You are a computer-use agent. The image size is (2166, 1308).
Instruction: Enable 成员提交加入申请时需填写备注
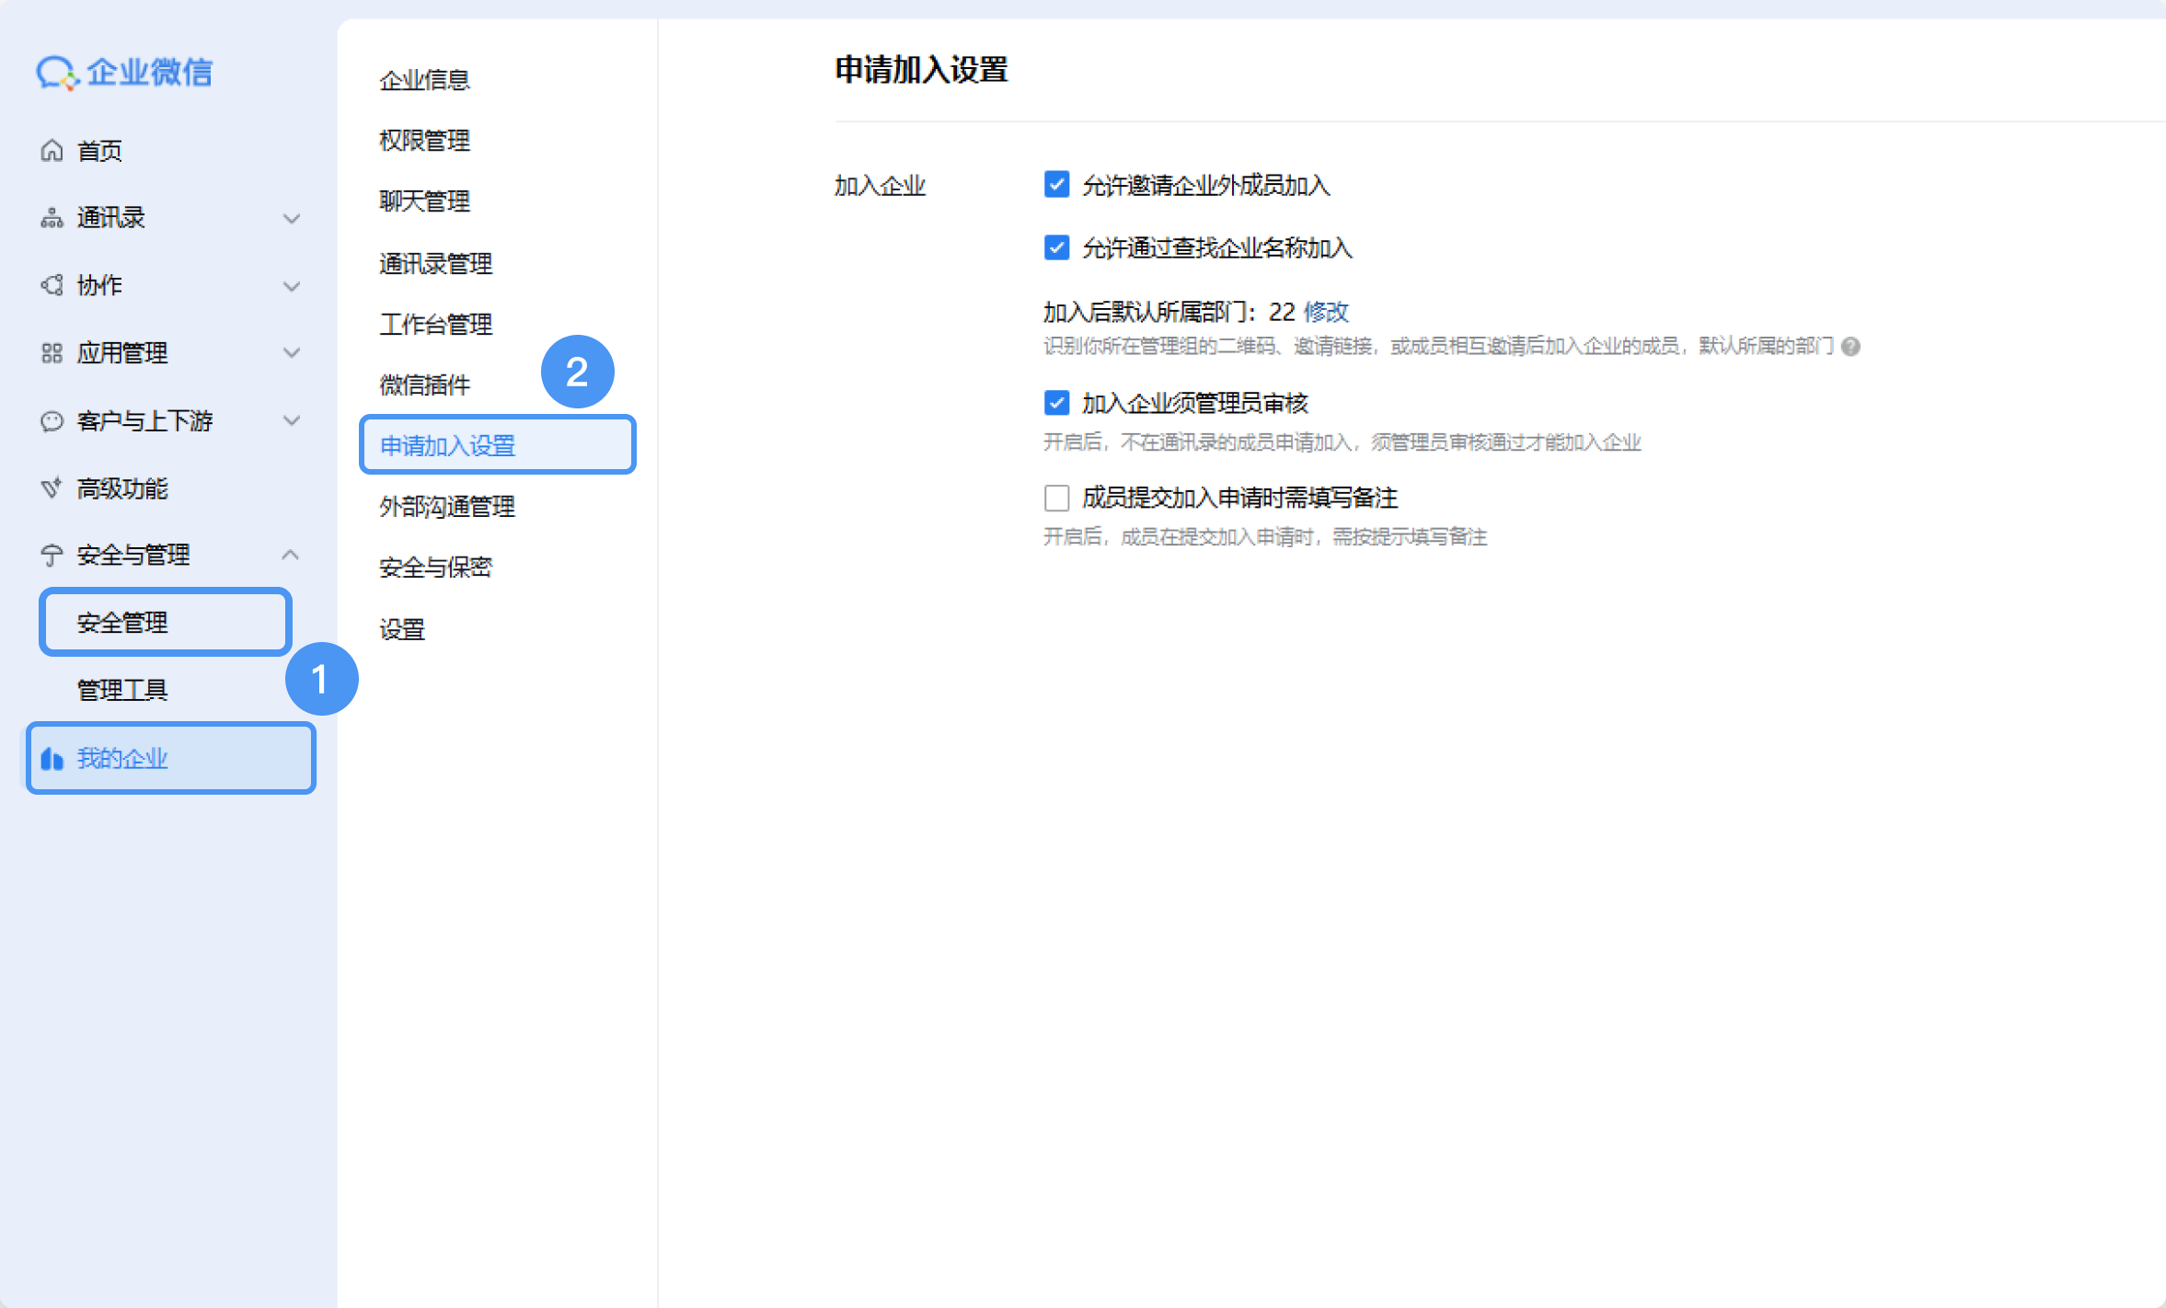coord(1056,498)
